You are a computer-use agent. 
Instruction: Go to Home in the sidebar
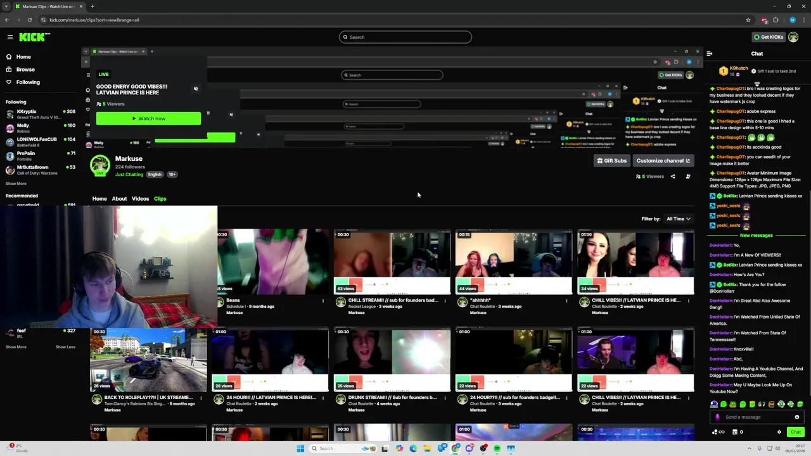point(23,57)
